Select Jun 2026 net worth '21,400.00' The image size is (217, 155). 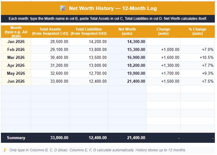tap(127, 81)
